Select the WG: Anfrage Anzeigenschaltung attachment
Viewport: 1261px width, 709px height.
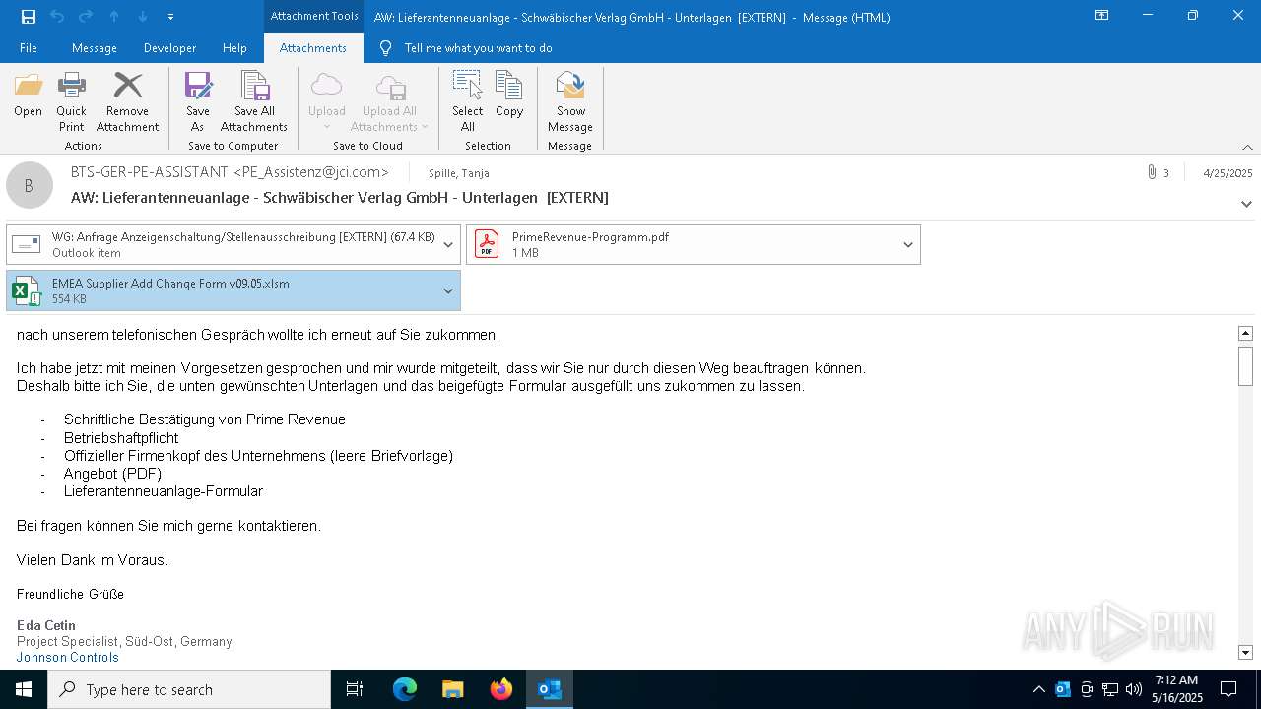233,244
